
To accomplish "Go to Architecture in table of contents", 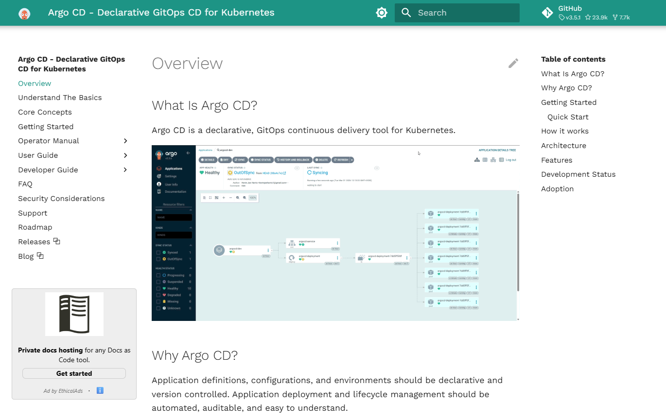I will point(563,146).
